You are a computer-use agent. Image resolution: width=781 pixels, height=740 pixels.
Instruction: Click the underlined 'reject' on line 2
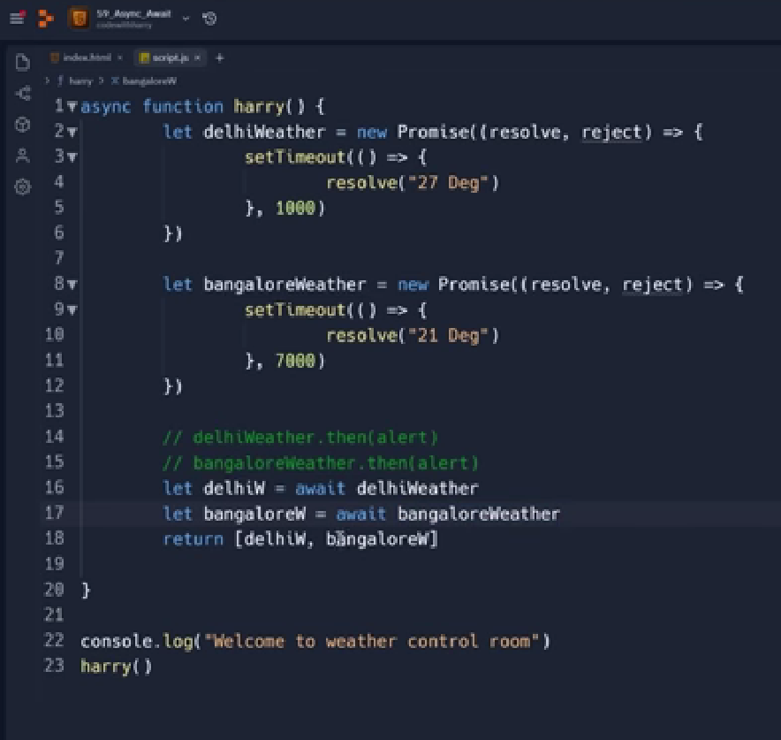[612, 133]
